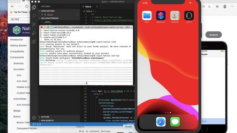Screen dimensions: 237x133
Task: Open the Watch app on simulator
Action: tap(189, 16)
